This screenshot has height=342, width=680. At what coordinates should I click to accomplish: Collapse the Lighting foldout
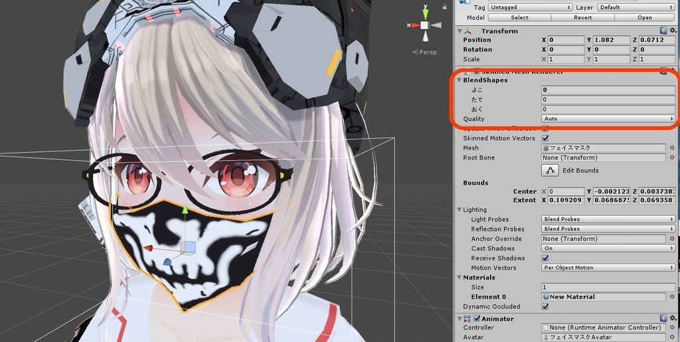pos(460,210)
